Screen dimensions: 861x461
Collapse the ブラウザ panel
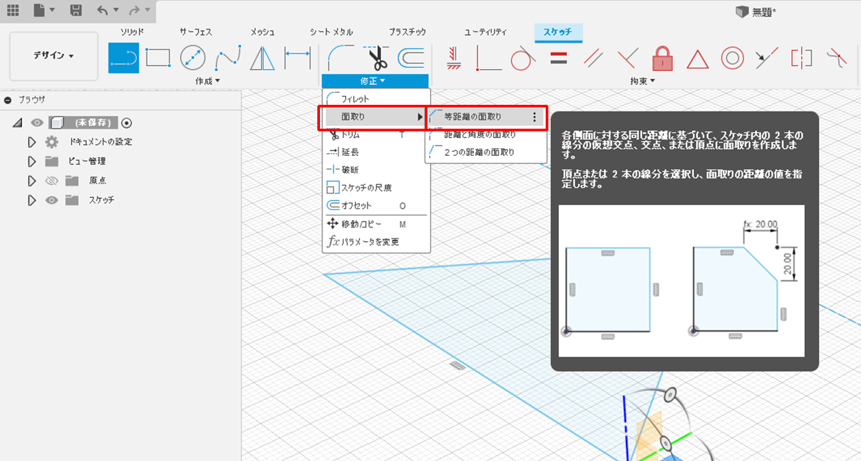8,99
